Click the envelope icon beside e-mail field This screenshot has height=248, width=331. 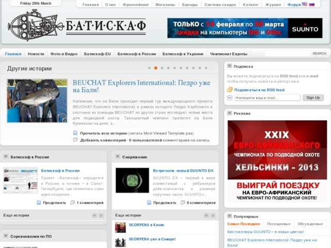tap(230, 98)
